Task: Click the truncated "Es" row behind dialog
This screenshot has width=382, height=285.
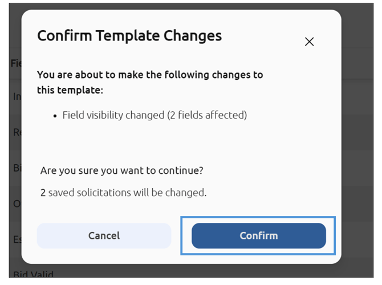Action: coord(17,239)
